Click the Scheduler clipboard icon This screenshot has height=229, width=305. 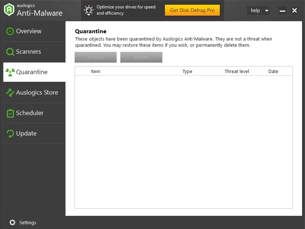[10, 113]
